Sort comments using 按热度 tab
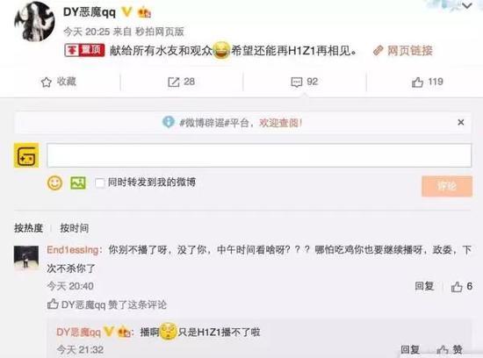The height and width of the screenshot is (358, 483). click(x=28, y=228)
